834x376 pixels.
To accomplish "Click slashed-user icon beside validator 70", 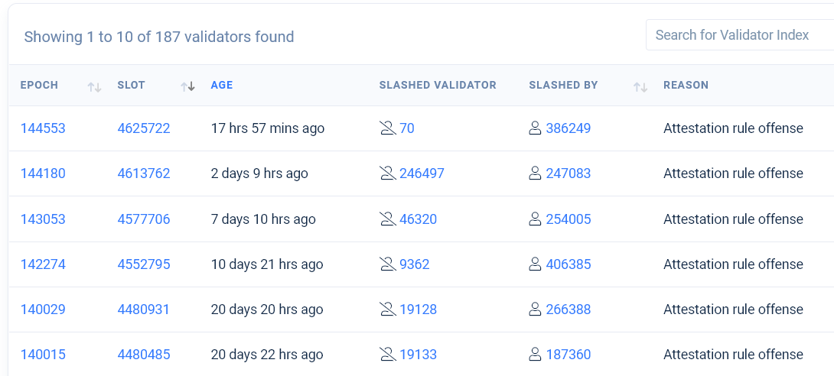I will coord(388,128).
